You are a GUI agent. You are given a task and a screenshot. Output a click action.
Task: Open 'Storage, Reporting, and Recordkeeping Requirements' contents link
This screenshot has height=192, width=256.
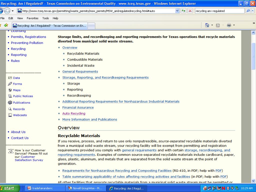pos(105,77)
